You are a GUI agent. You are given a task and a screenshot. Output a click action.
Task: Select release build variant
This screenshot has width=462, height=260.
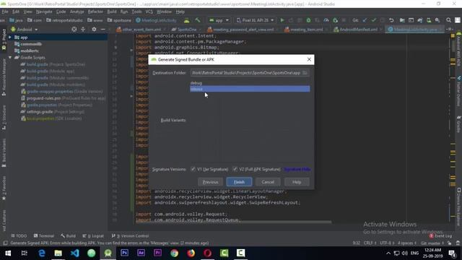point(250,89)
